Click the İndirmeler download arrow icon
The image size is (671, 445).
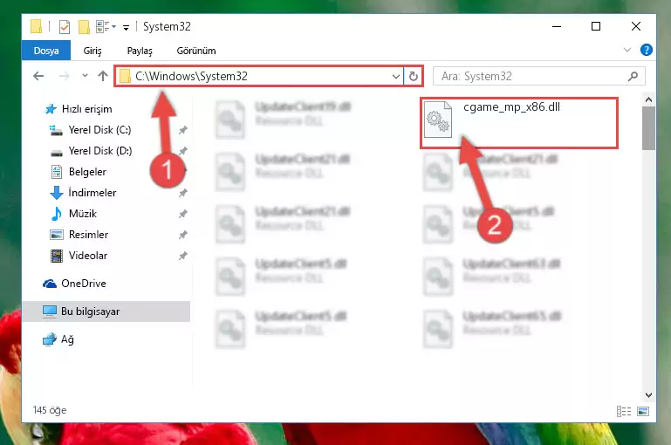(x=57, y=193)
